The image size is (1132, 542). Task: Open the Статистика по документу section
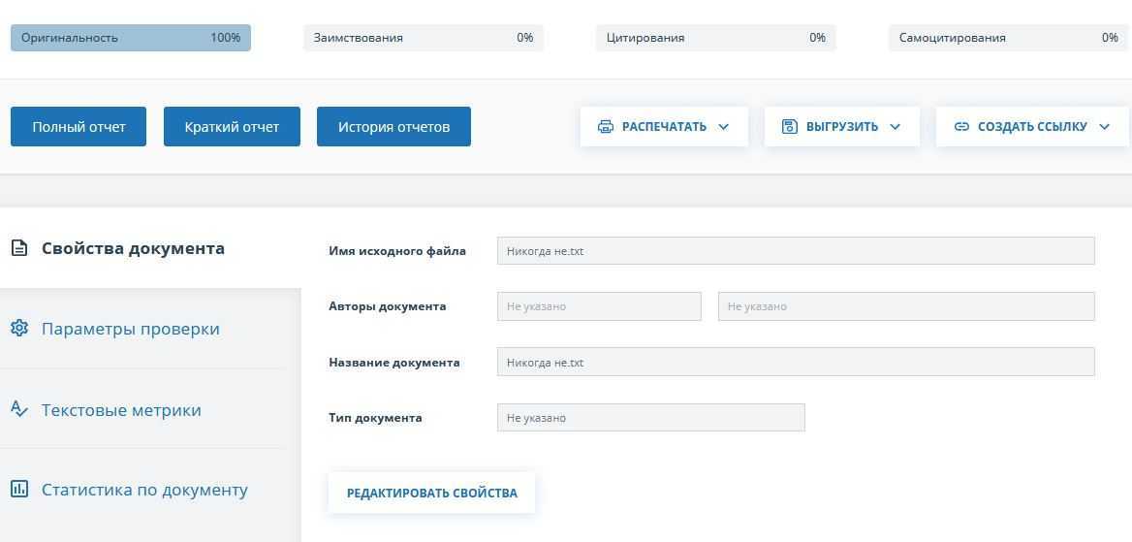144,490
